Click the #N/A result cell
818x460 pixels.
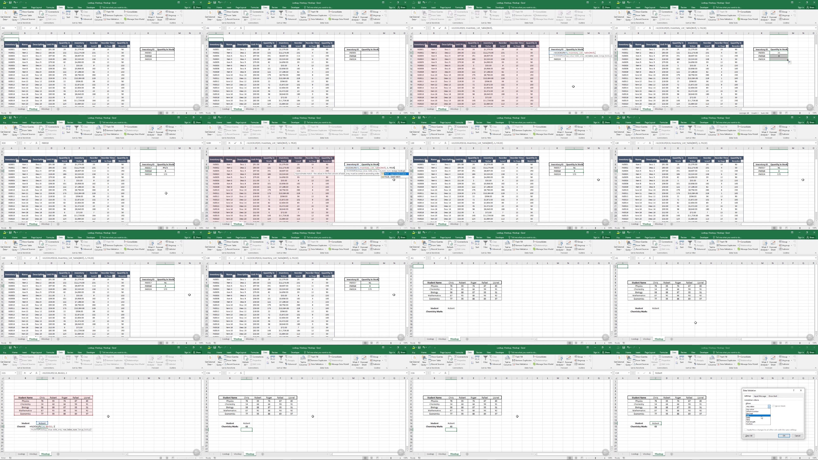[165, 168]
